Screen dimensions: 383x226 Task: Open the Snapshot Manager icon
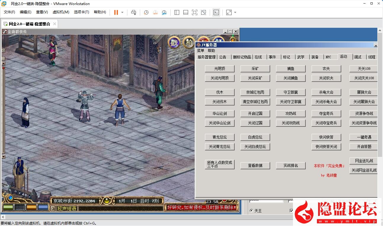[x=164, y=12]
